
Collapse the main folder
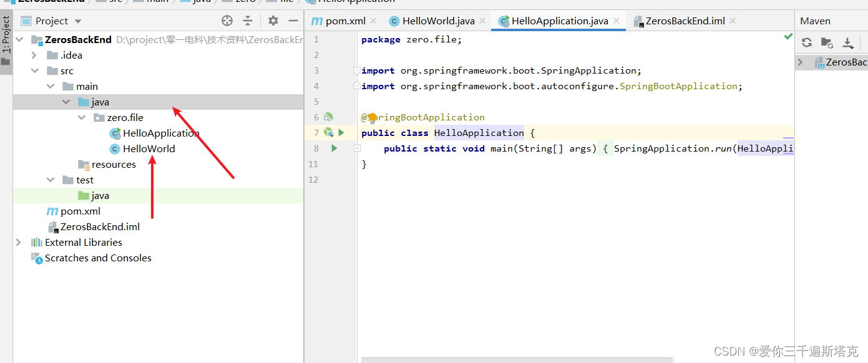pos(51,86)
